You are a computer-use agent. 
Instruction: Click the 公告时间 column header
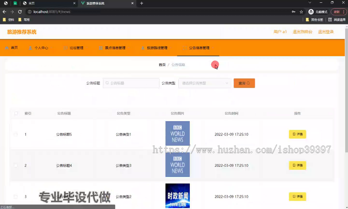[x=231, y=113]
